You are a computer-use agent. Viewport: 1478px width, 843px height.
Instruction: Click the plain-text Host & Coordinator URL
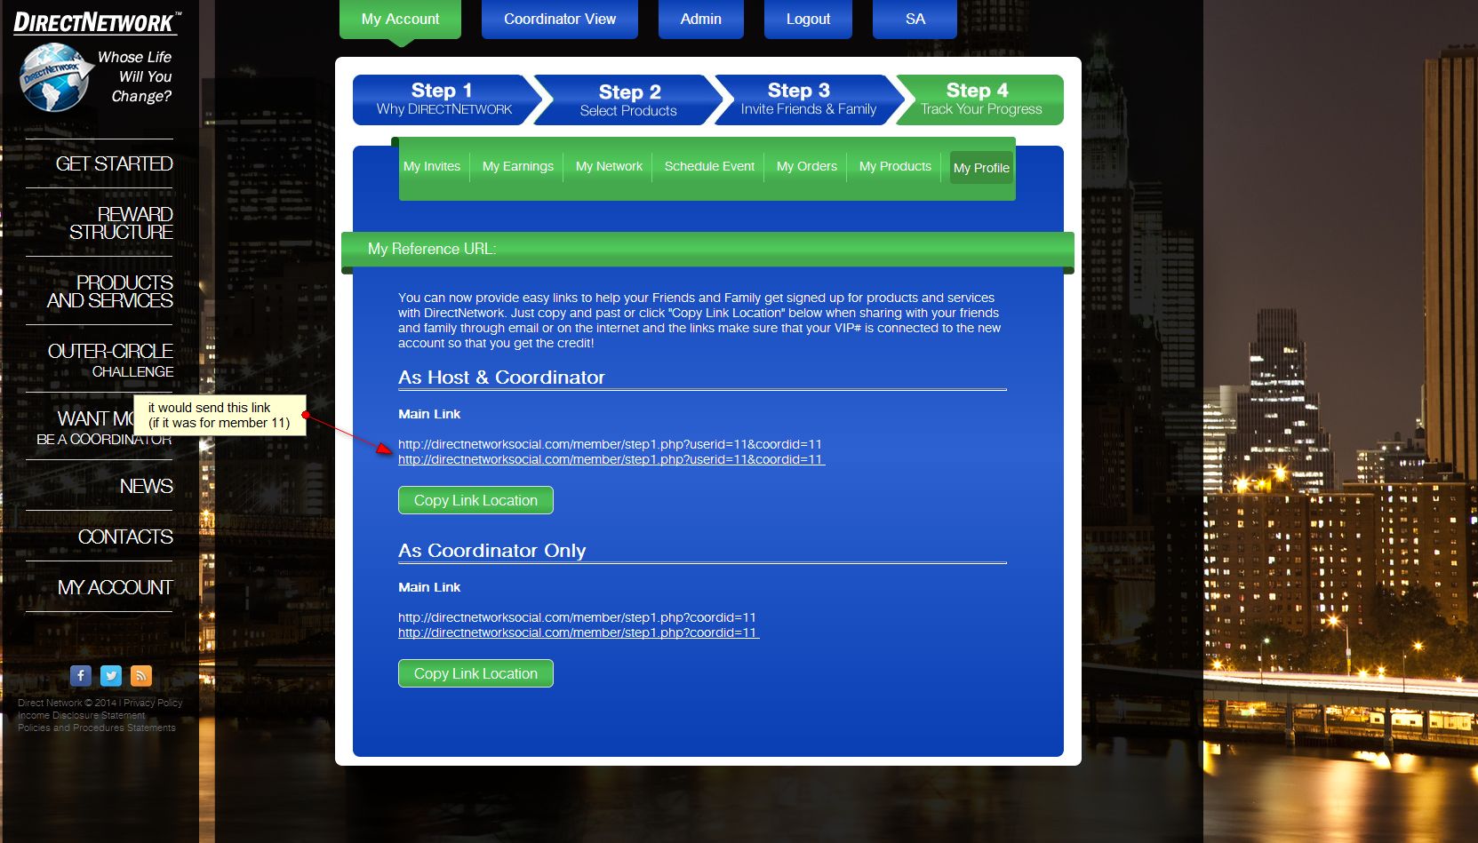click(610, 444)
